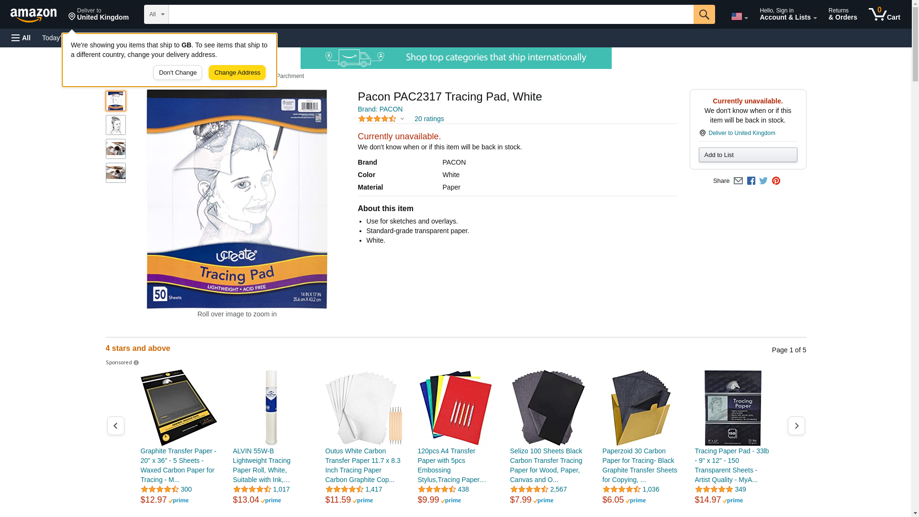919x517 pixels.
Task: Dismiss popup with Don't Change button
Action: [178, 73]
